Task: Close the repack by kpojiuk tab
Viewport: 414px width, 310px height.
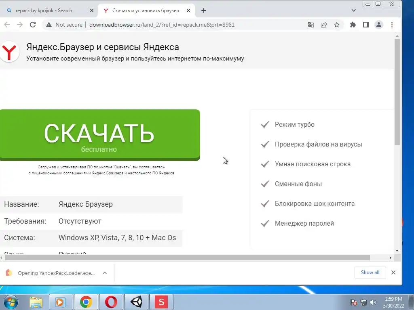Action: 92,10
